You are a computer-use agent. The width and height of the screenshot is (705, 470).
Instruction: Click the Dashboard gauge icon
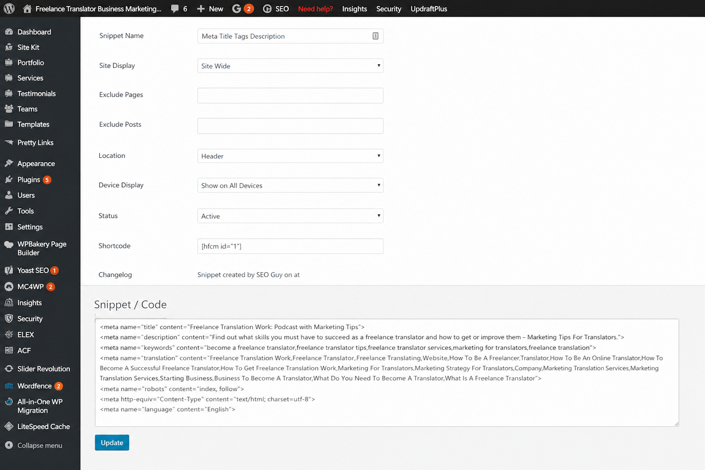[x=9, y=32]
